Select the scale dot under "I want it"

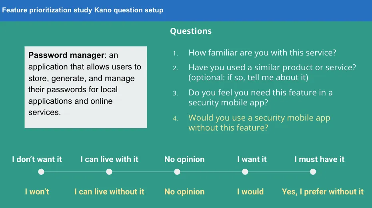click(245, 172)
